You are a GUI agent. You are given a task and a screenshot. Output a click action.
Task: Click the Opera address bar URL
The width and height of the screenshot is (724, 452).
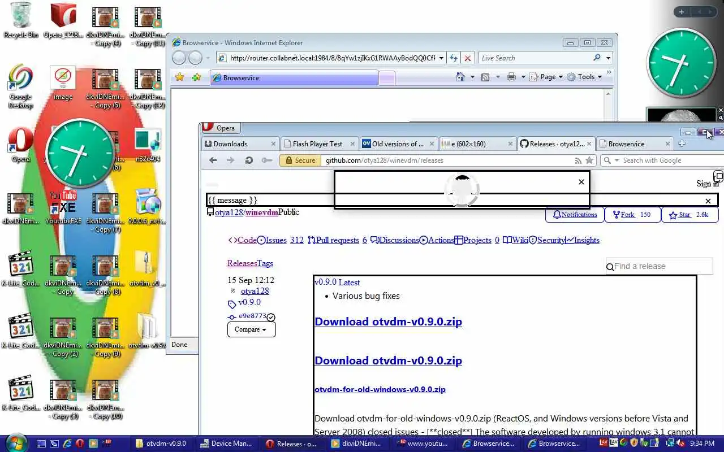coord(384,160)
